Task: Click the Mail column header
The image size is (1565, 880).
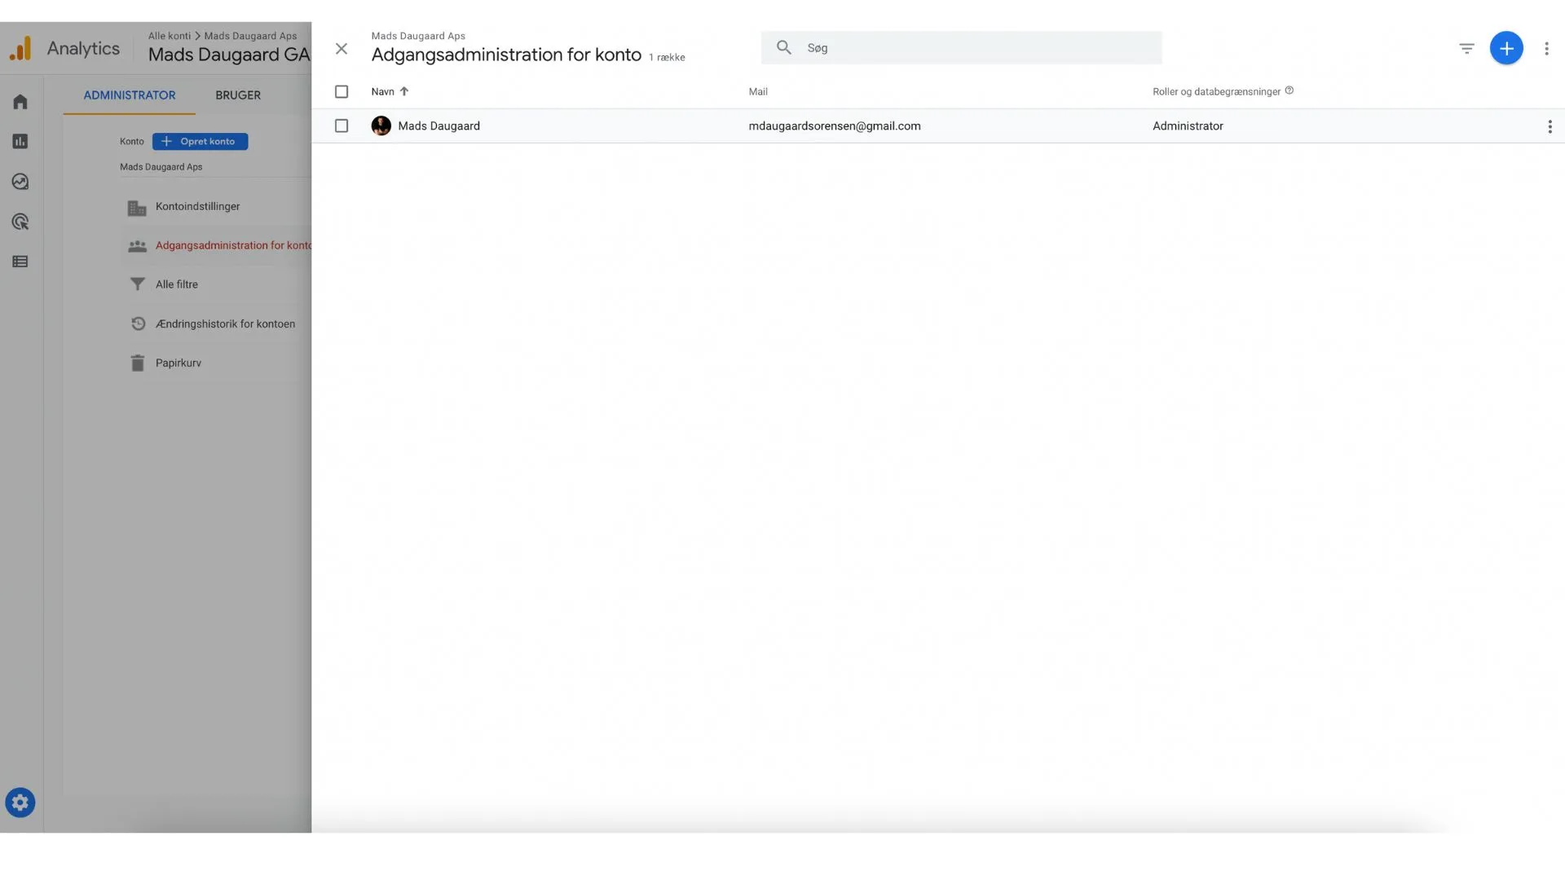Action: 758,92
